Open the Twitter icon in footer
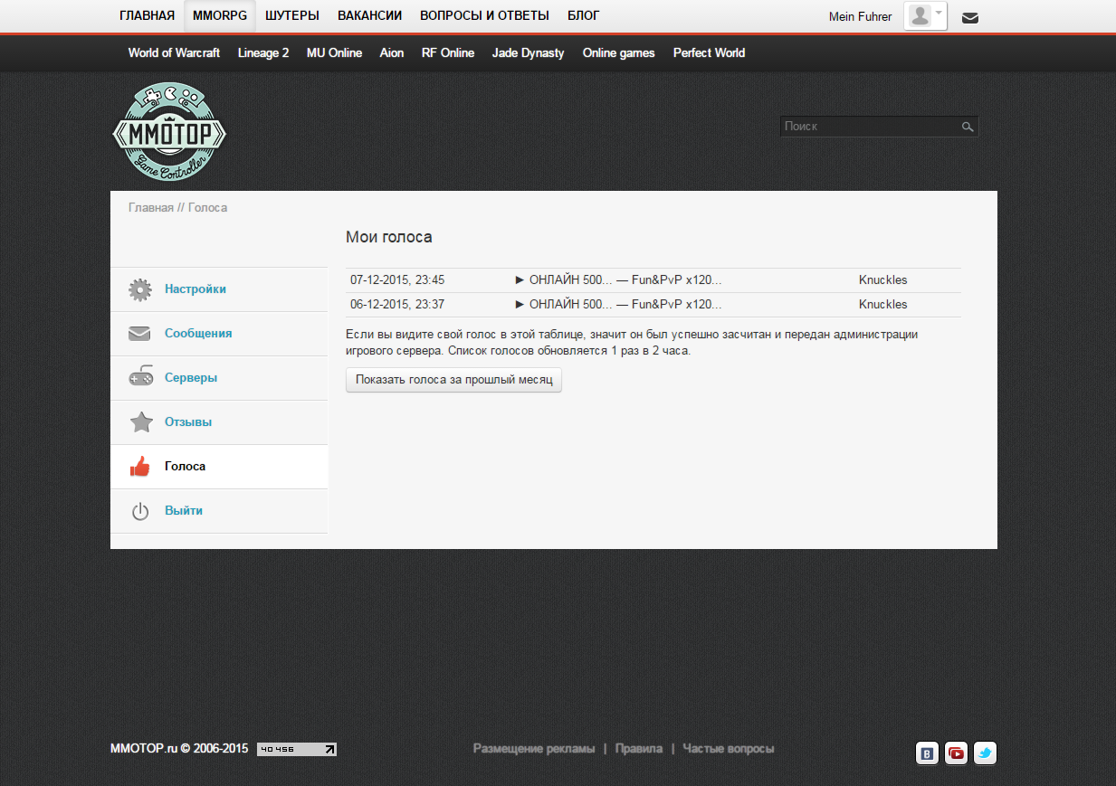 pos(985,753)
